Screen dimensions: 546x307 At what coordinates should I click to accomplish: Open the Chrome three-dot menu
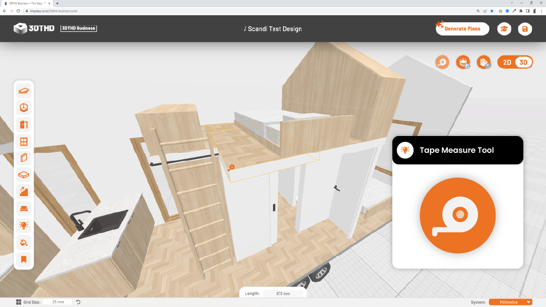coord(541,10)
